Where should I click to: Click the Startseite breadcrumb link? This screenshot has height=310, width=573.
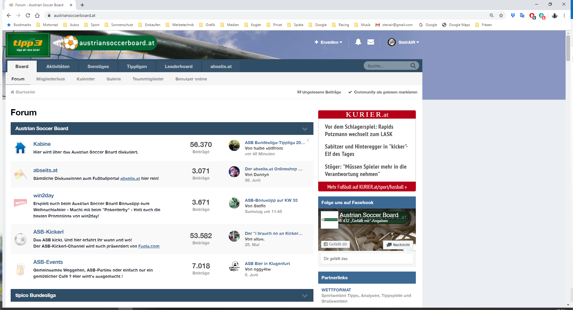coord(23,92)
